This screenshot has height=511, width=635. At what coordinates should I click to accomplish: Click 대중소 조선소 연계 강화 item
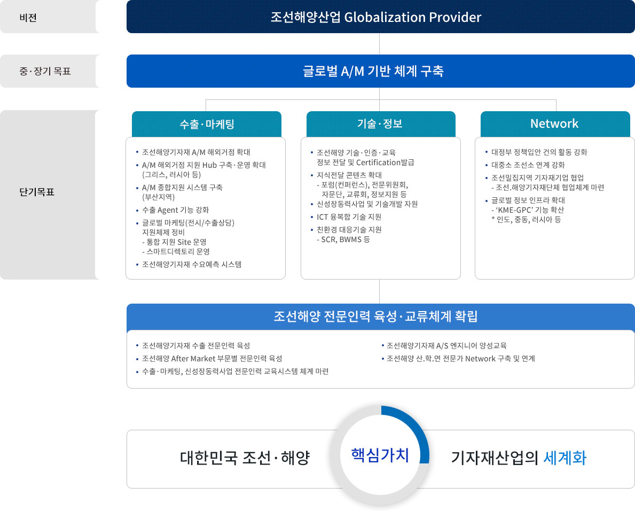(x=528, y=165)
